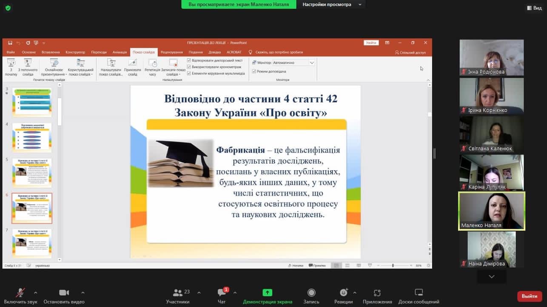Click the PowerPoint undo arrow
The image size is (547, 307).
[18, 43]
